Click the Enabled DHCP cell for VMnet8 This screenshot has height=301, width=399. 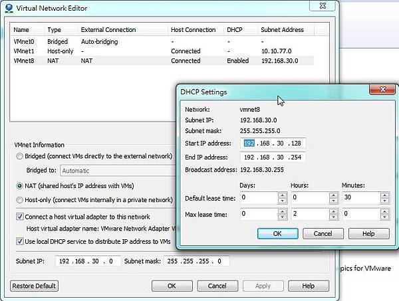coord(238,60)
